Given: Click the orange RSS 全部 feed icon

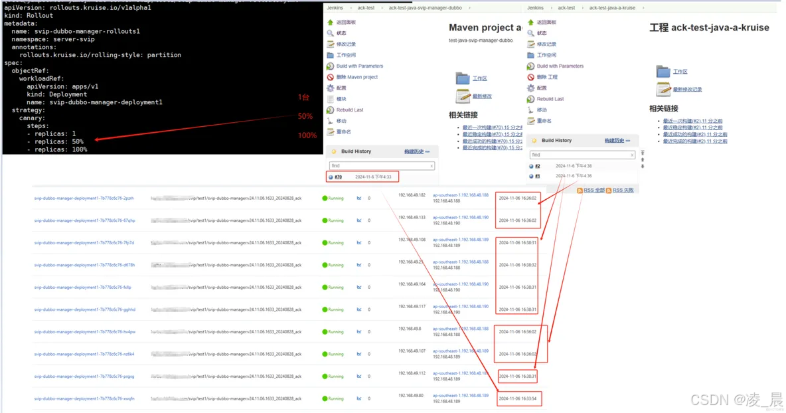Looking at the screenshot, I should click(x=580, y=191).
